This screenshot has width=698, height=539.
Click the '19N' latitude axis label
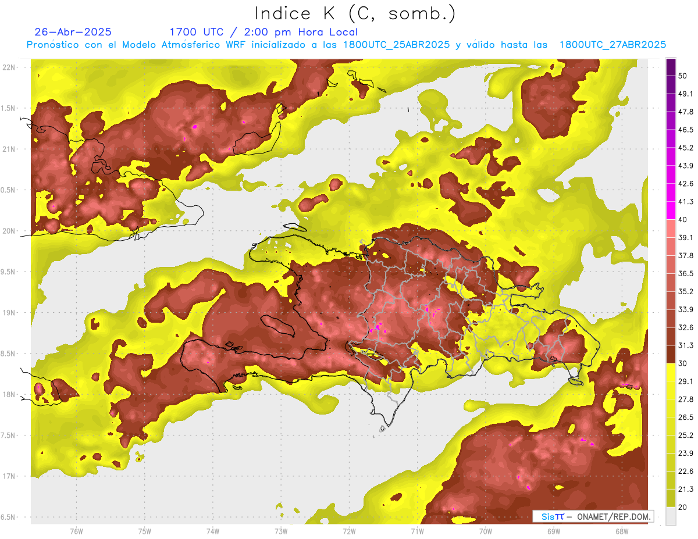tap(9, 313)
